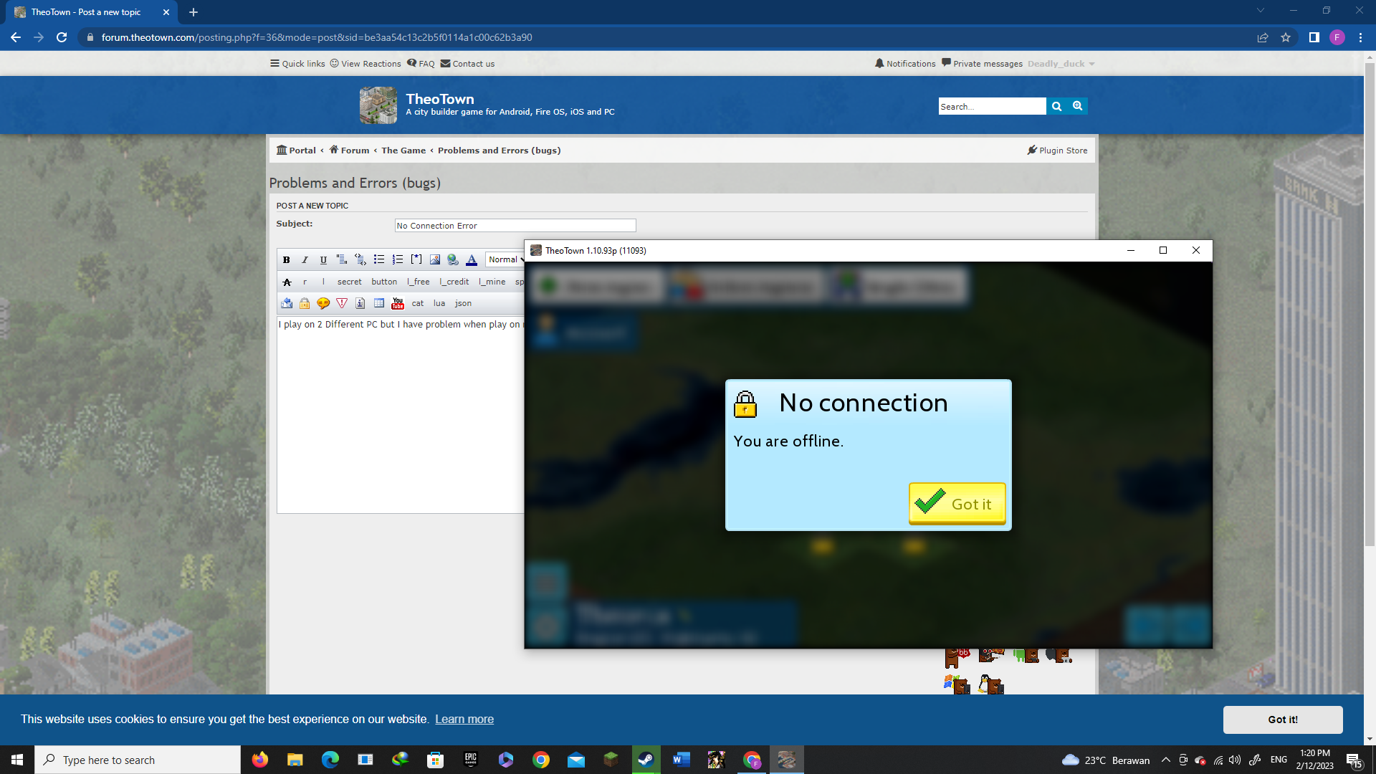The width and height of the screenshot is (1376, 774).
Task: Open Private messages
Action: (982, 64)
